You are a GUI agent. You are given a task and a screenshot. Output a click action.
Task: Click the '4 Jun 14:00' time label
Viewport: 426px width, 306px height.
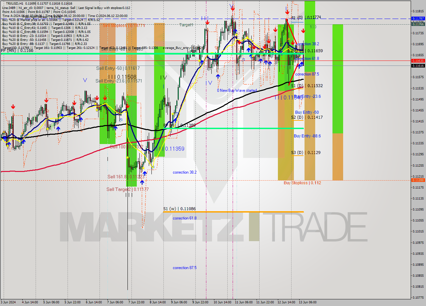pos(30,302)
